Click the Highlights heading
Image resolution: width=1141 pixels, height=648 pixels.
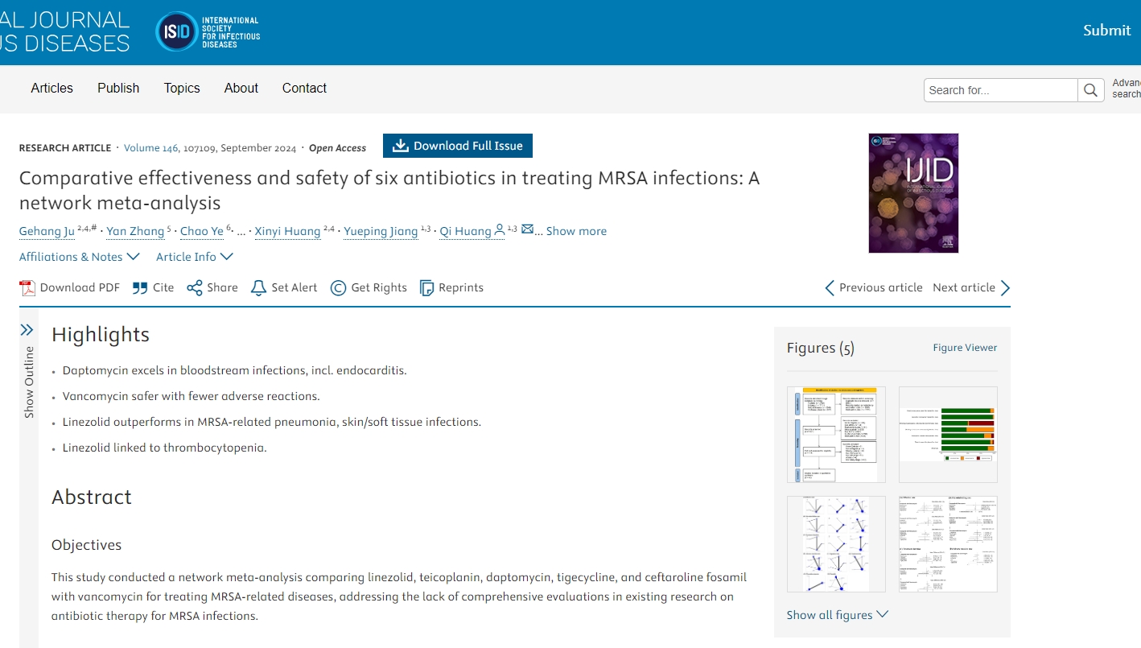tap(101, 335)
